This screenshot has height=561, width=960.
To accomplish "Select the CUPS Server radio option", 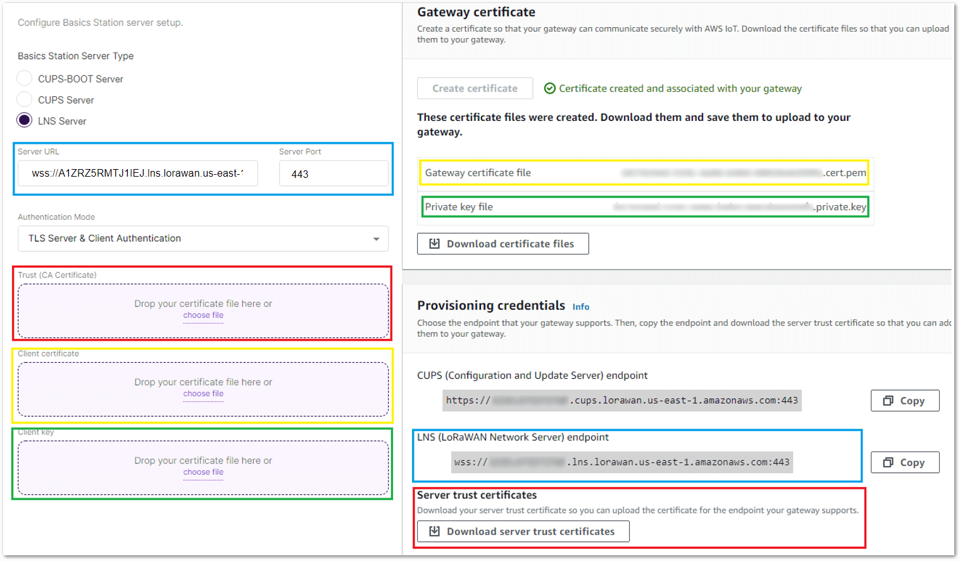I will pyautogui.click(x=25, y=99).
